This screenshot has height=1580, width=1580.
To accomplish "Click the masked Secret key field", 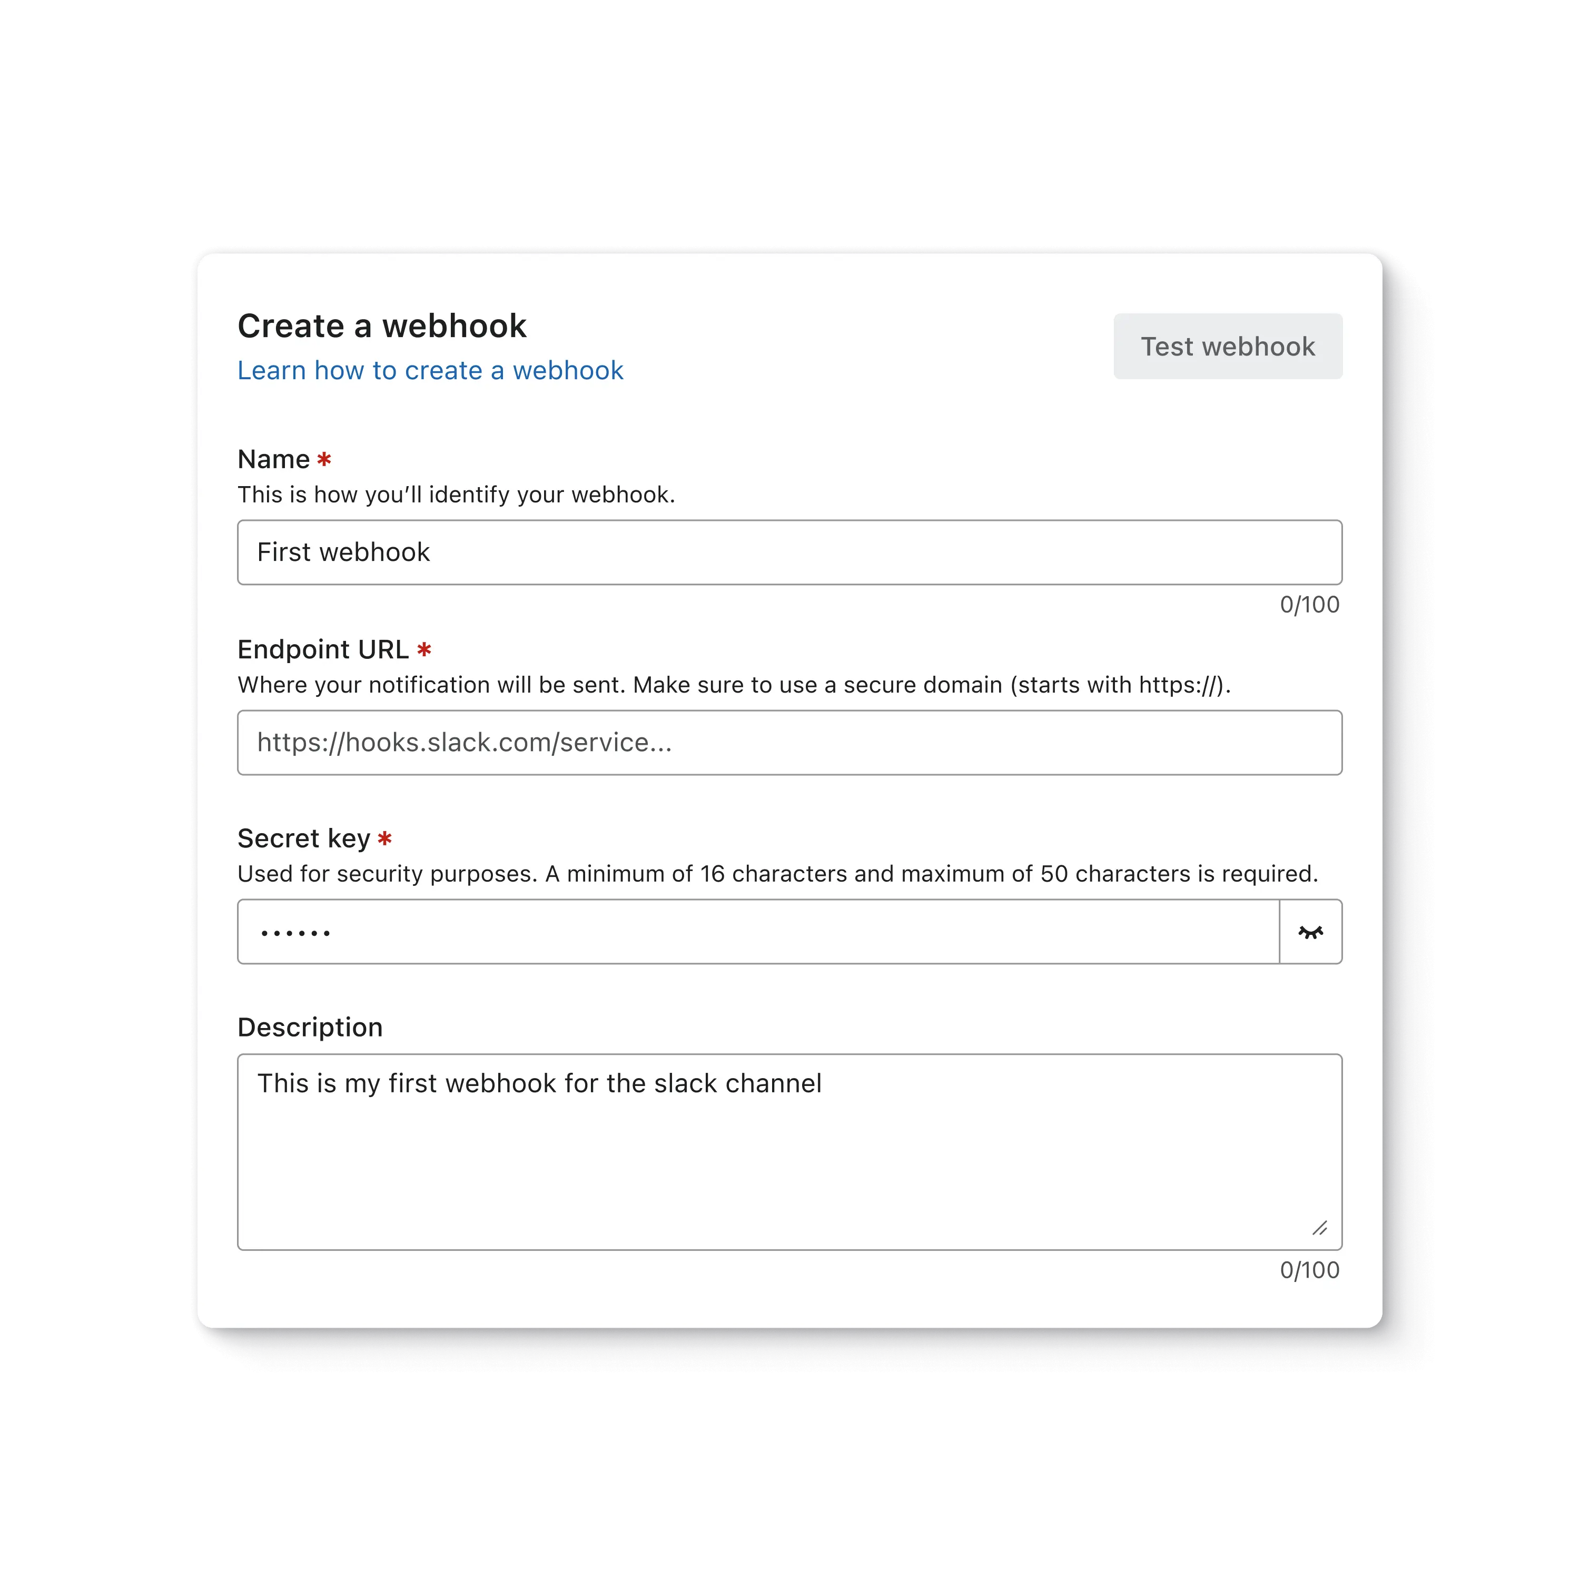I will point(736,932).
